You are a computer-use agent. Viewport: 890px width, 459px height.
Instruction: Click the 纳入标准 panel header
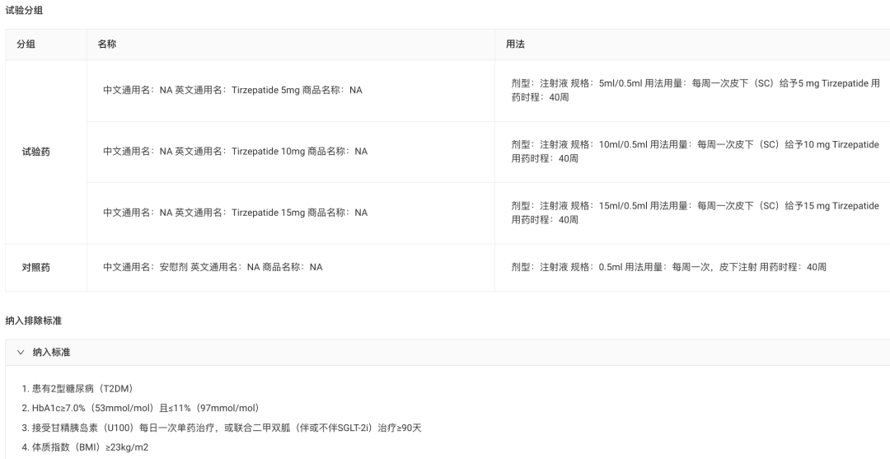coord(447,353)
